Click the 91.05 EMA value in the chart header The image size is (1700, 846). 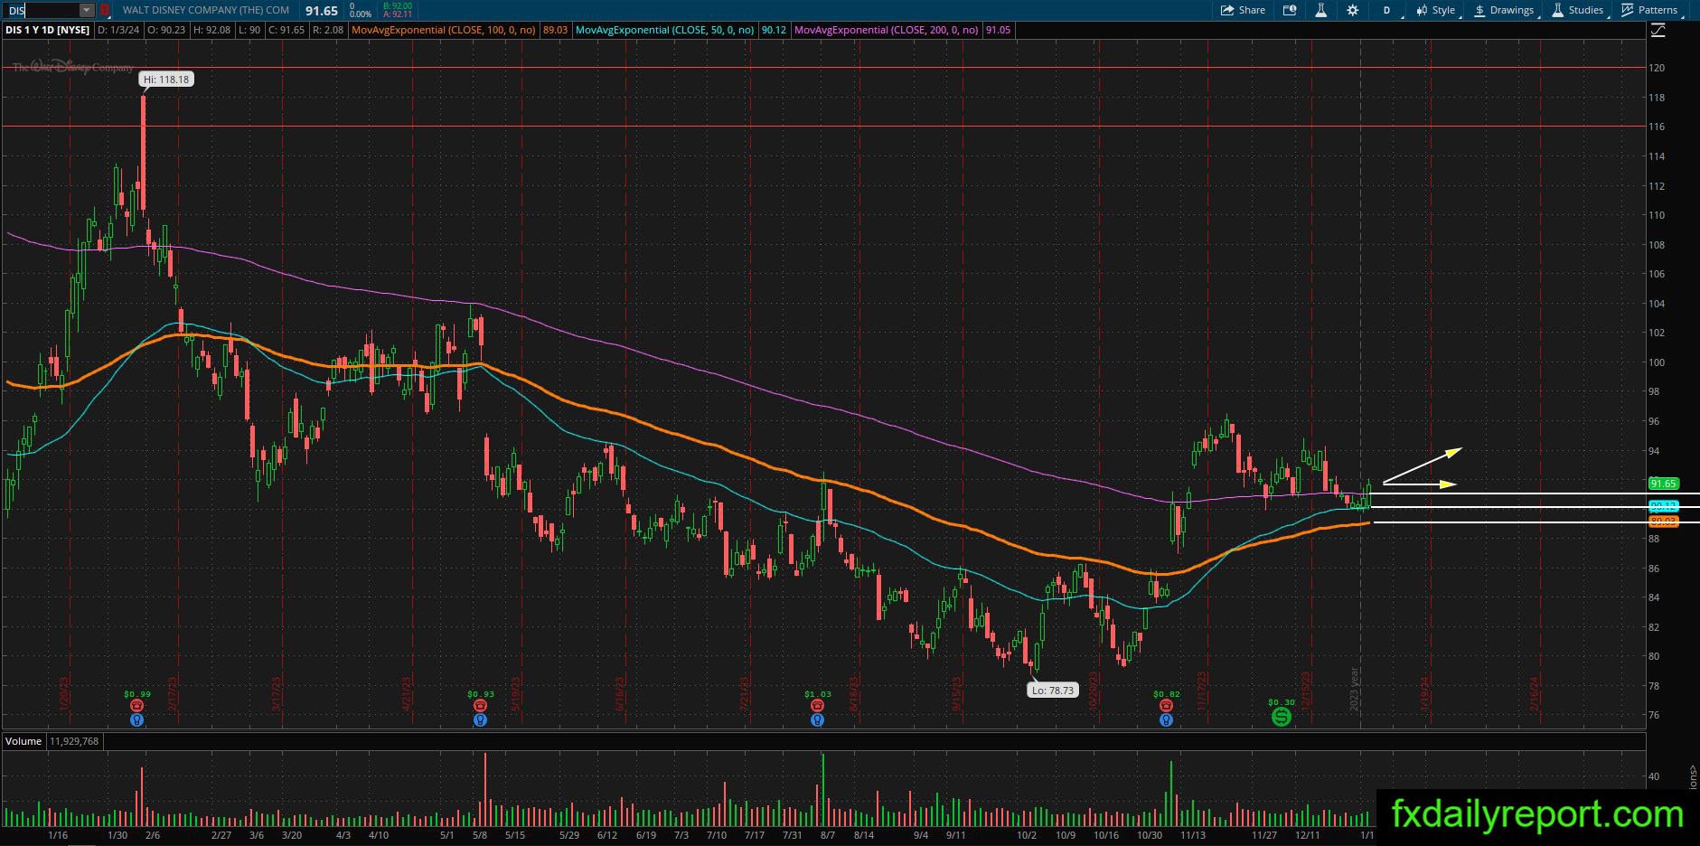click(x=998, y=30)
